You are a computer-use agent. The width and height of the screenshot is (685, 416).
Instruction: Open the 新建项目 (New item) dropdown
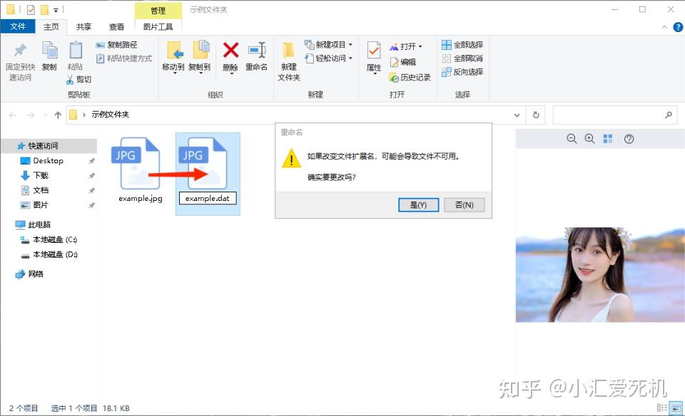(x=350, y=44)
